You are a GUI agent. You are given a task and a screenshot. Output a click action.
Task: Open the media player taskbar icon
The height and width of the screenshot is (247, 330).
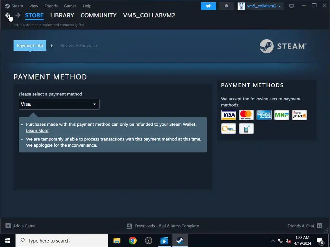(164, 241)
